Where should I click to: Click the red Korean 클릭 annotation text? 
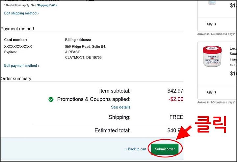pos(211,124)
